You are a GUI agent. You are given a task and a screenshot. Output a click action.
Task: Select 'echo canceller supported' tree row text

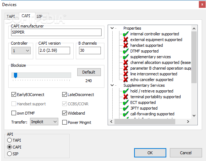point(152,80)
